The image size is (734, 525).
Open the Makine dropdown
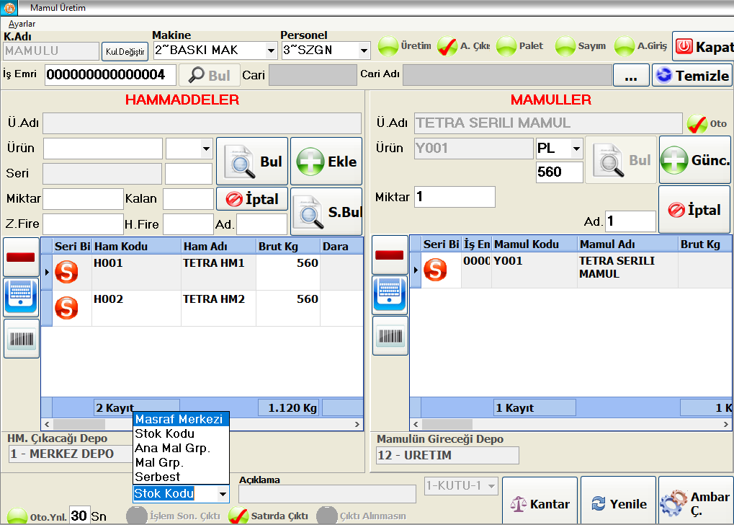271,50
